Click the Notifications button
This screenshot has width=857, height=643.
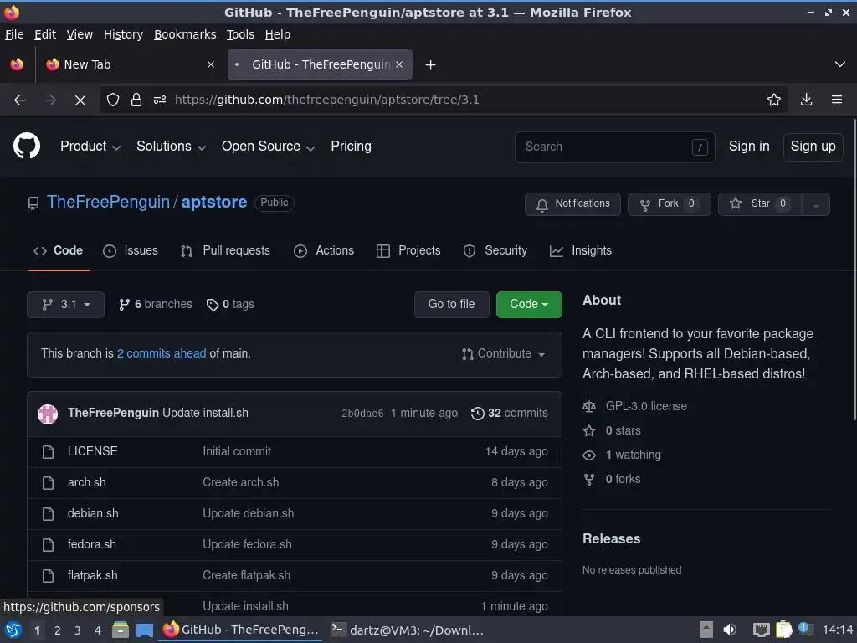coord(572,204)
